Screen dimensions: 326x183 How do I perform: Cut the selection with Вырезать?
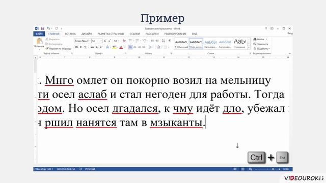52,39
